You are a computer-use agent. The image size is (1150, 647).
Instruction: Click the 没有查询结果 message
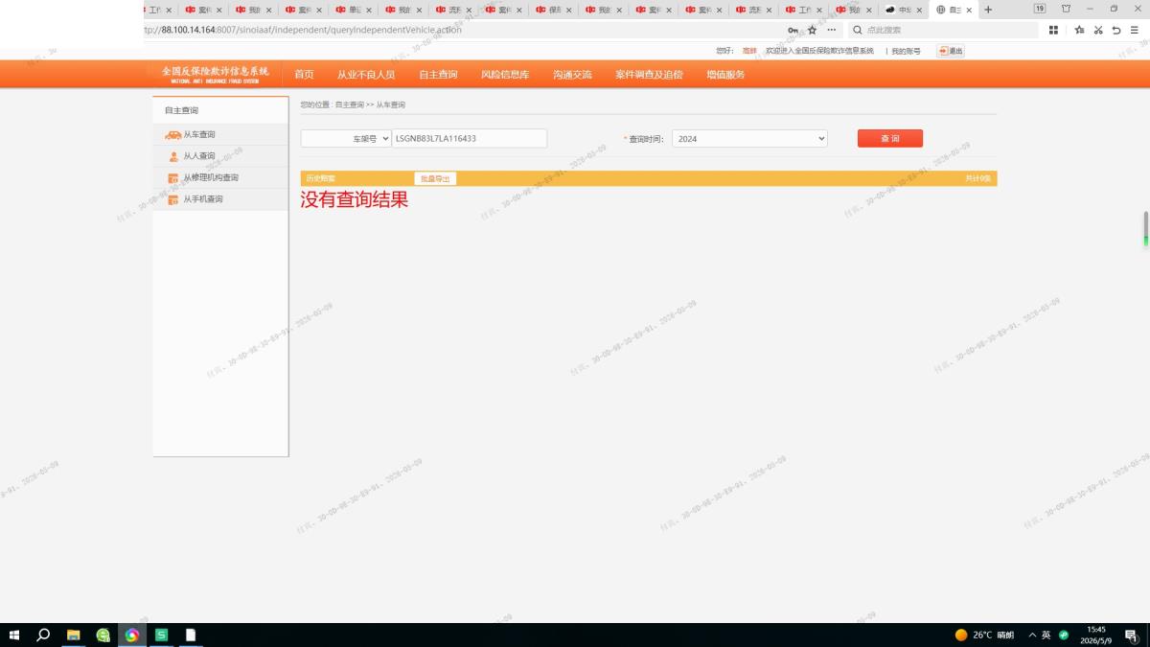[355, 199]
